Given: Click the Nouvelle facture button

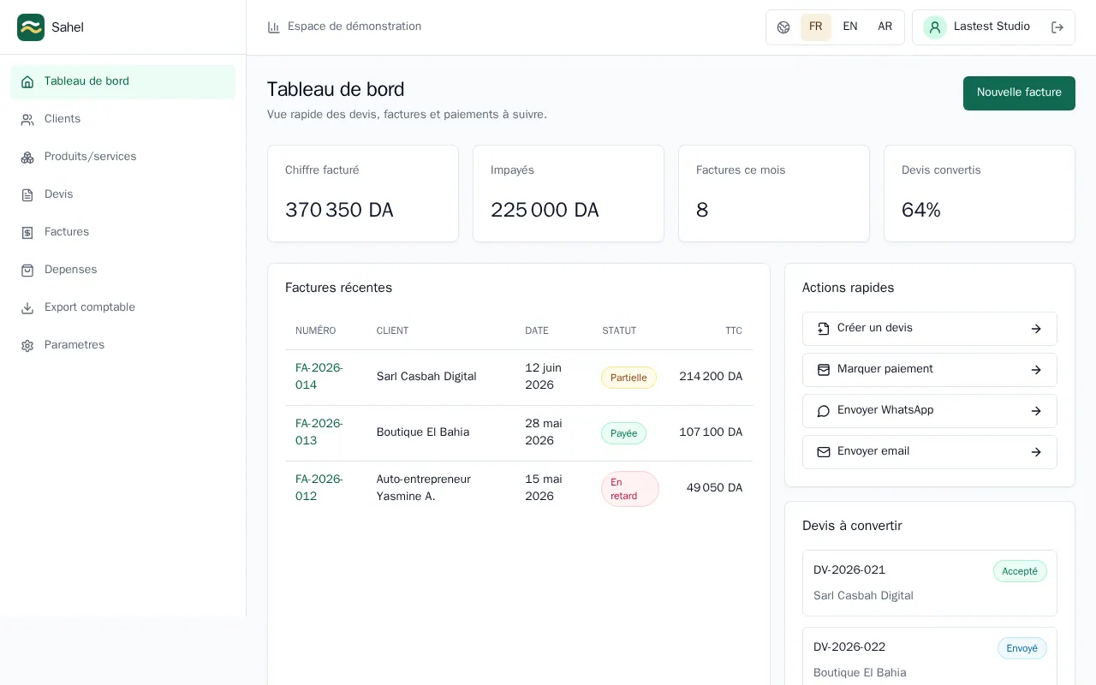Looking at the screenshot, I should (x=1019, y=93).
